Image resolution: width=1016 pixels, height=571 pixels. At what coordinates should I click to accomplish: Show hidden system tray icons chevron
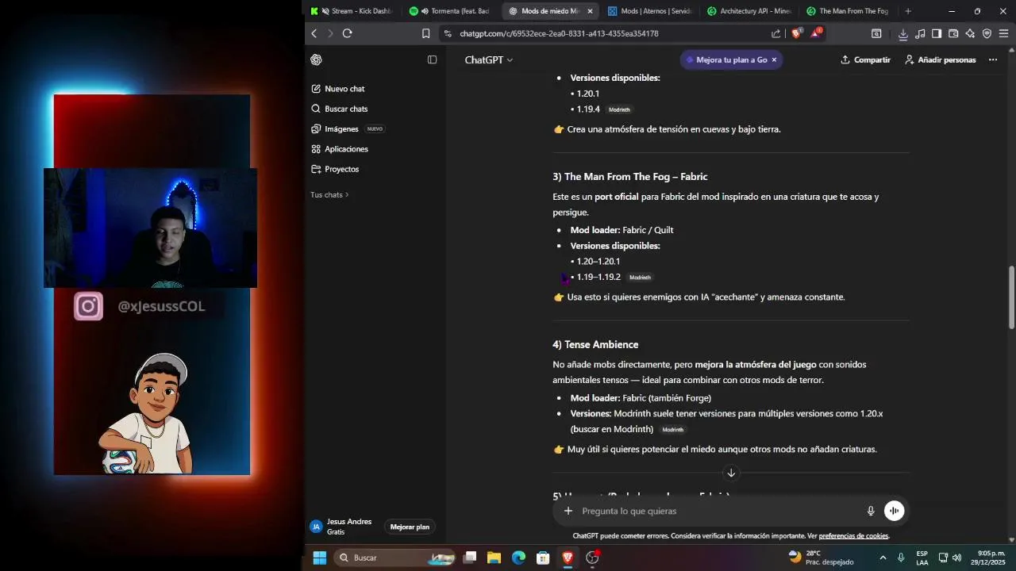click(x=883, y=558)
